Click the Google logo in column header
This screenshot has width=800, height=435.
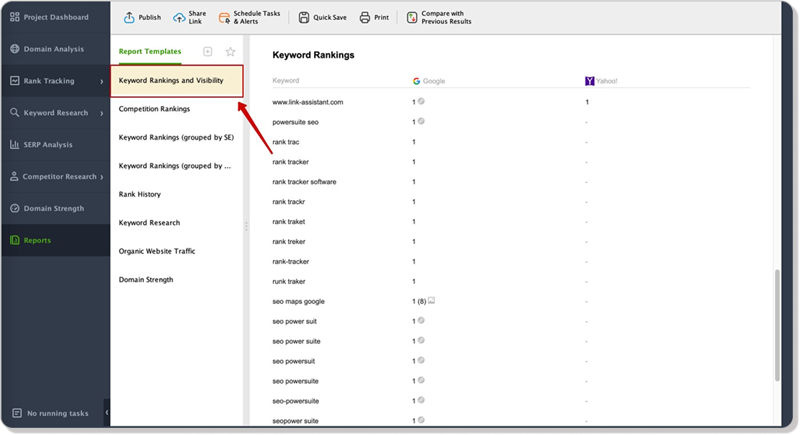416,81
